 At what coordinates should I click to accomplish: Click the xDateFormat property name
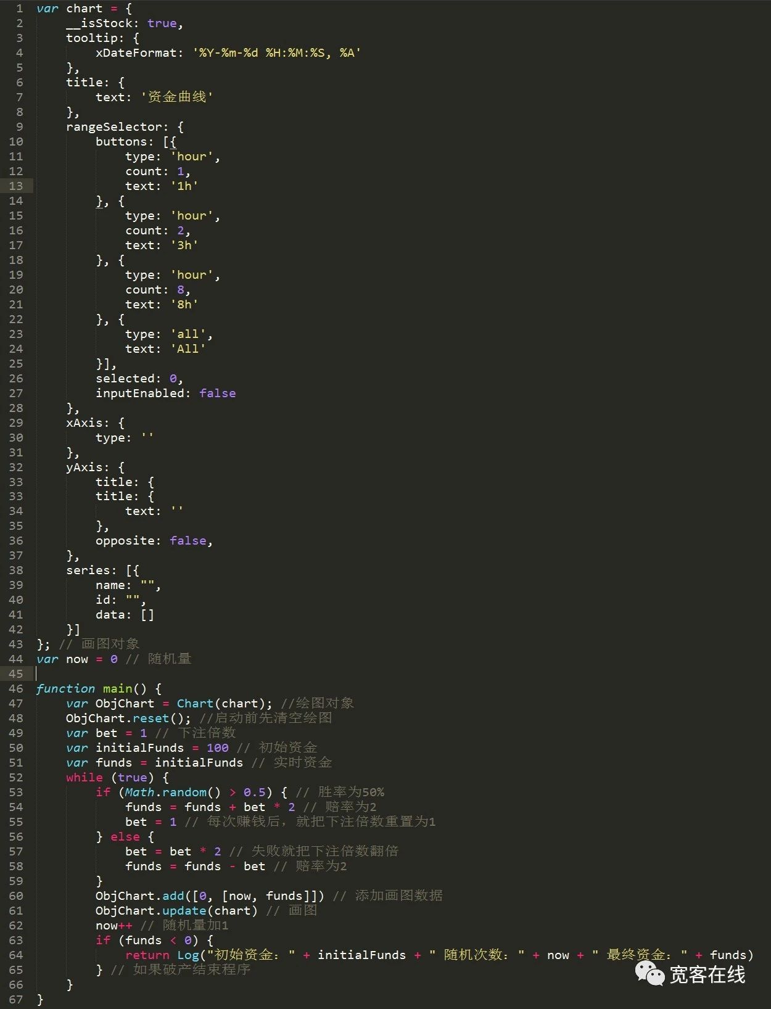pos(136,52)
